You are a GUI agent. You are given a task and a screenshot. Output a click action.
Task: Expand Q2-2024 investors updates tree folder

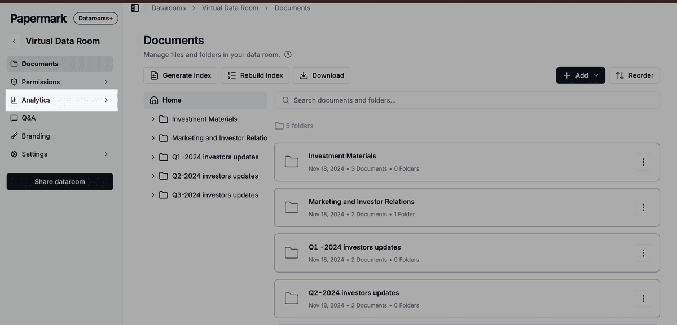153,176
